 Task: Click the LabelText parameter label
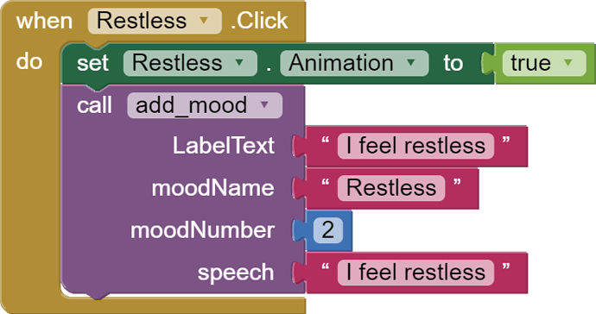coord(223,146)
